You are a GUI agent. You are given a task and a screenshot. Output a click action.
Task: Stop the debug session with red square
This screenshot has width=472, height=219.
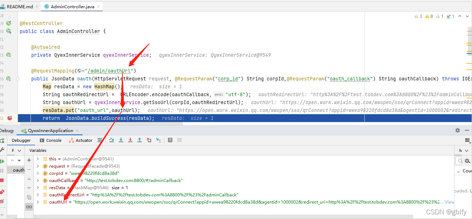tap(2, 180)
